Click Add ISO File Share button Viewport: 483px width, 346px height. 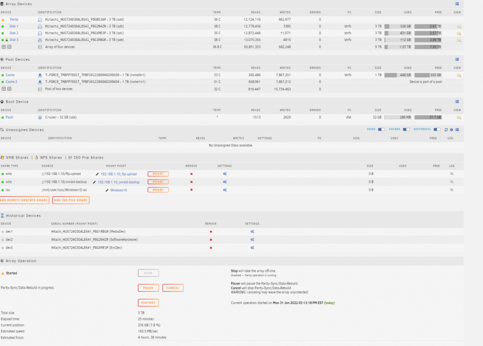pos(71,200)
